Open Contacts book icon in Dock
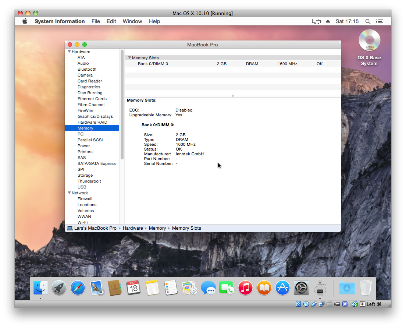Screen dimensions: 406x328 [115, 288]
